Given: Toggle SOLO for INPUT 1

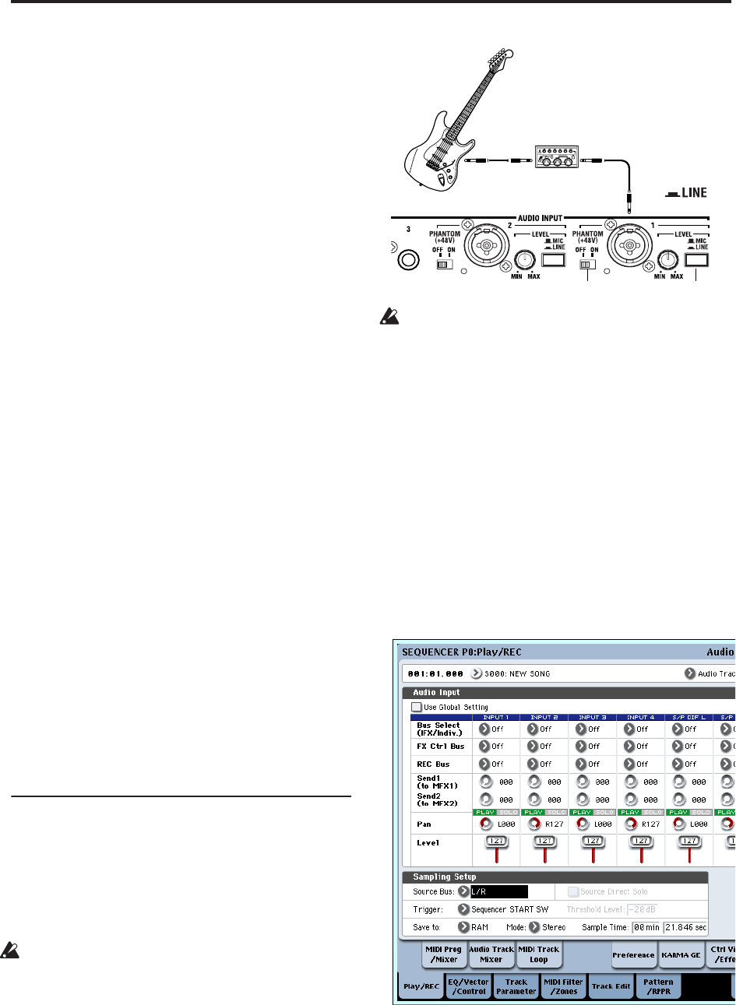Looking at the screenshot, I should [507, 812].
